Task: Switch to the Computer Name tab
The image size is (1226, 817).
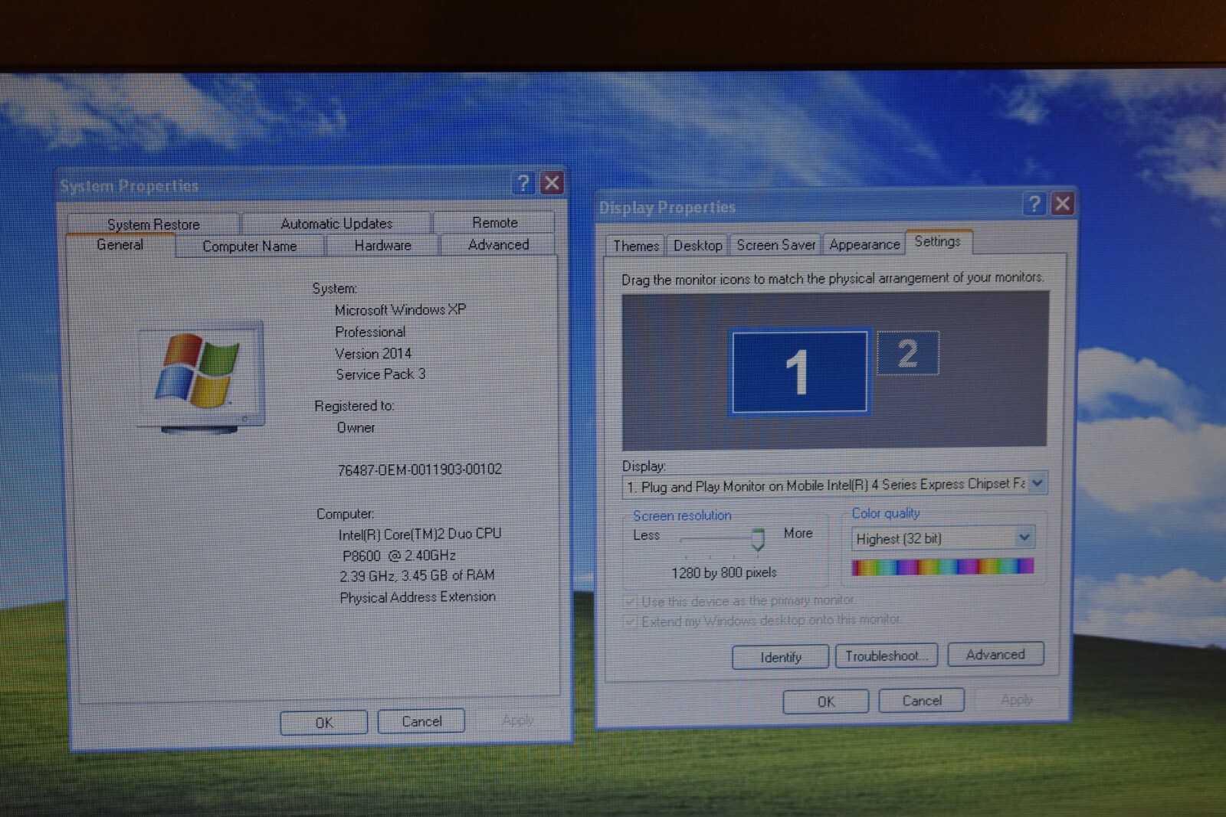Action: click(x=250, y=246)
